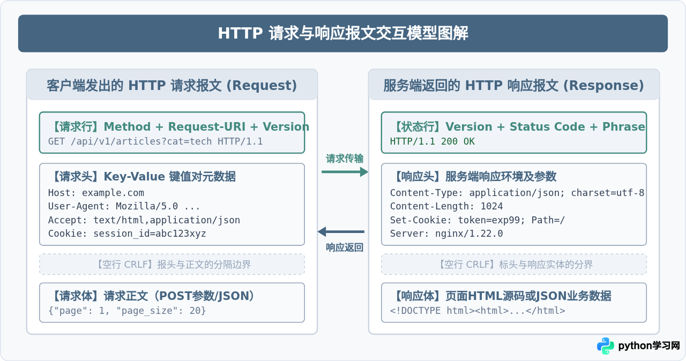Click the '{"page": 1, "page_size": 20}' line
This screenshot has height=361, width=686.
coord(127,311)
